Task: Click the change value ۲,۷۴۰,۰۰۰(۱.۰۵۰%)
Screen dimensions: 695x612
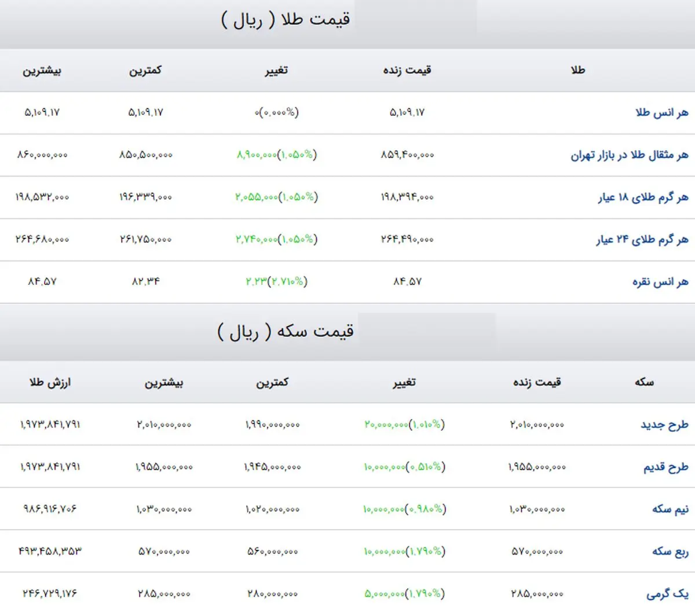Action: point(276,239)
